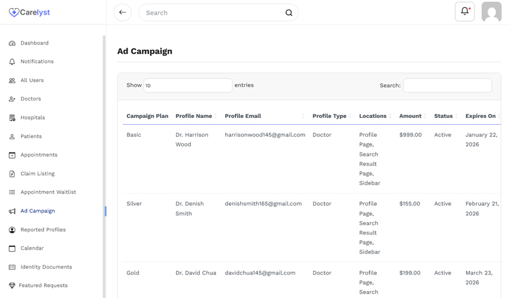Click the Notifications bell sidebar icon
This screenshot has width=510, height=298.
[x=12, y=62]
